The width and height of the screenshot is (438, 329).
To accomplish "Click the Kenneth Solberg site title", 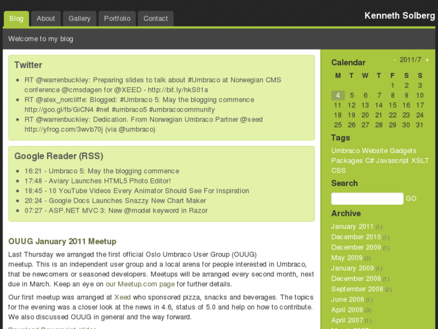I will (399, 16).
